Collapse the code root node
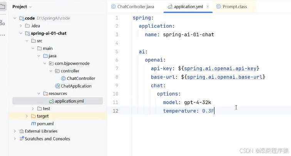This screenshot has height=156, width=291. [x=15, y=18]
